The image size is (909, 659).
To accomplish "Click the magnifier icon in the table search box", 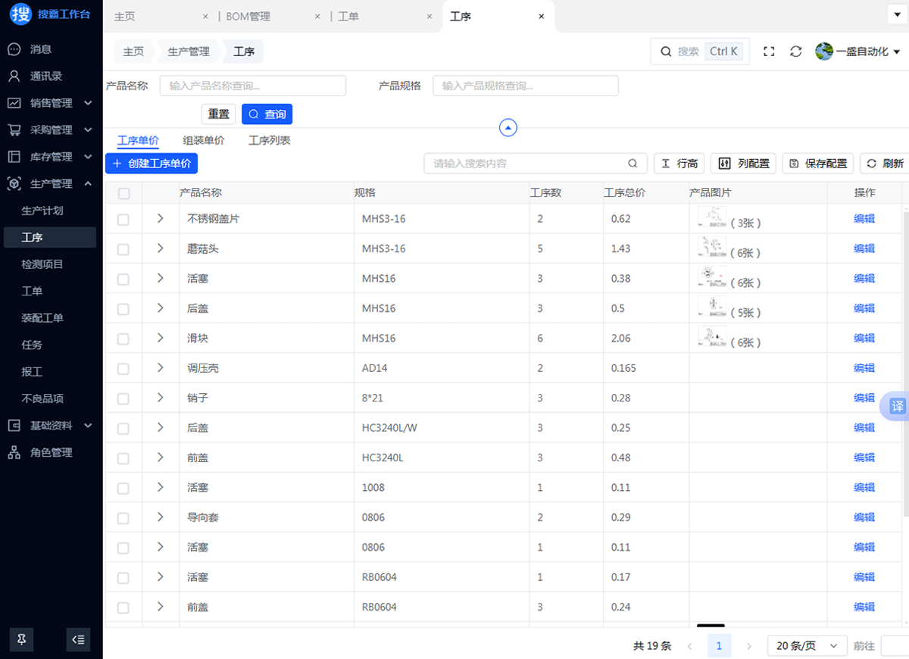I will pyautogui.click(x=633, y=164).
